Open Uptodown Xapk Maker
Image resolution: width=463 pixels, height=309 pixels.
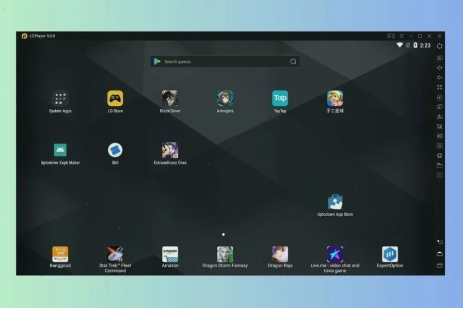pos(60,150)
